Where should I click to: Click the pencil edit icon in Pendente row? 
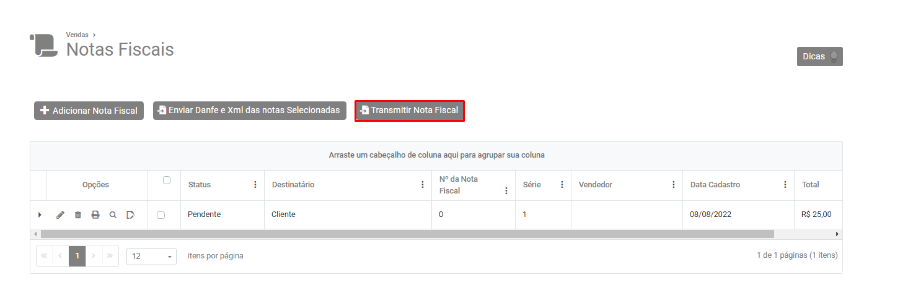coord(60,215)
